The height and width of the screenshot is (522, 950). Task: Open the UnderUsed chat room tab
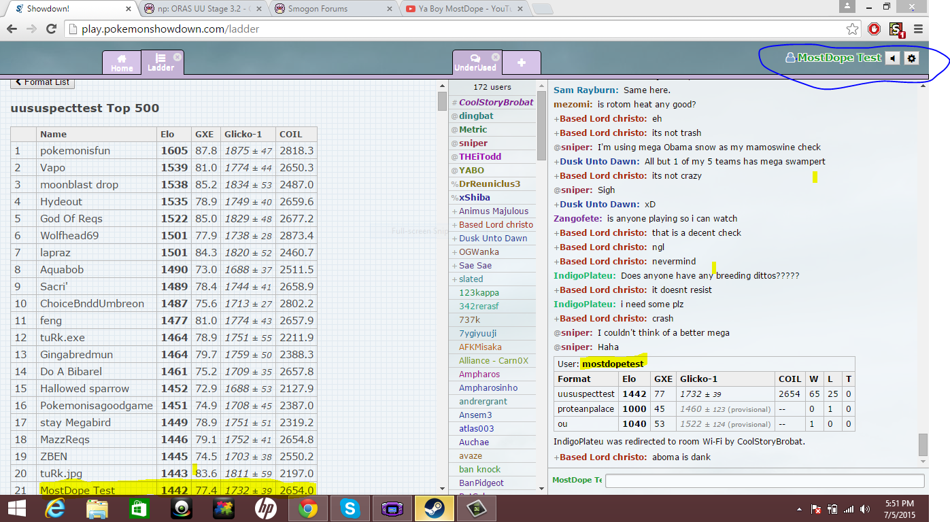click(x=475, y=62)
